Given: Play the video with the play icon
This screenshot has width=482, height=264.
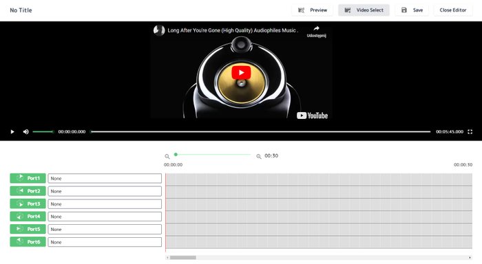Looking at the screenshot, I should [x=12, y=132].
